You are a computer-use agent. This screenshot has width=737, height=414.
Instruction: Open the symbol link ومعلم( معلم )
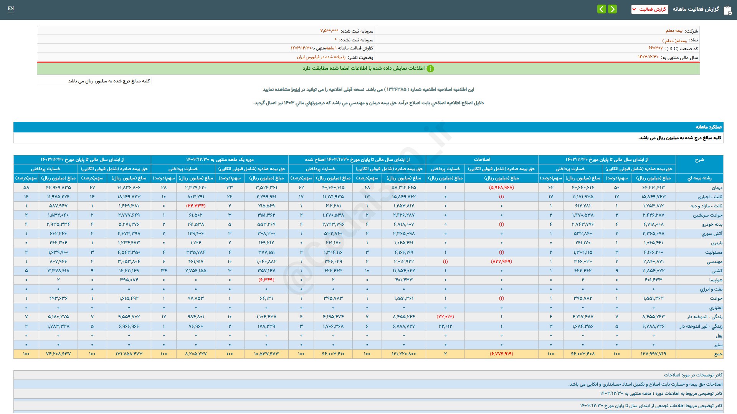pos(674,40)
